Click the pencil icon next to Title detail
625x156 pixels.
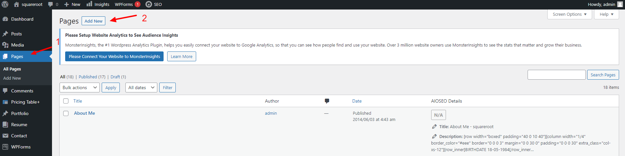[x=434, y=127]
